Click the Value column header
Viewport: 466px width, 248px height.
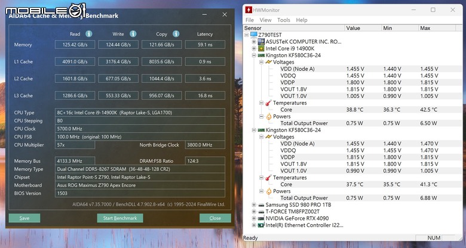[x=363, y=28]
